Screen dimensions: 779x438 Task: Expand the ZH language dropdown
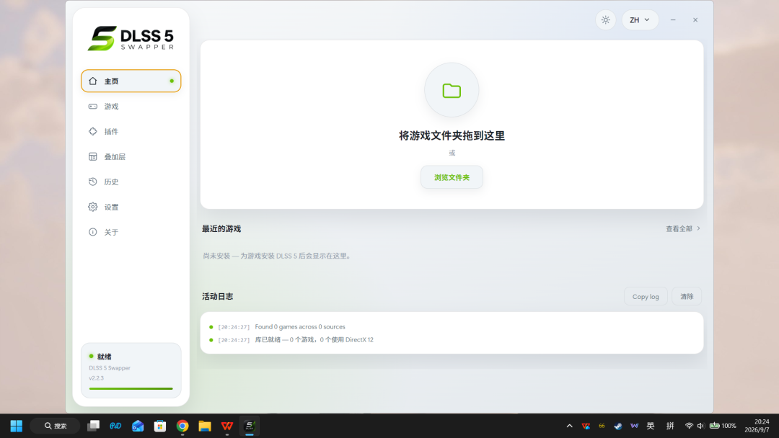point(639,20)
